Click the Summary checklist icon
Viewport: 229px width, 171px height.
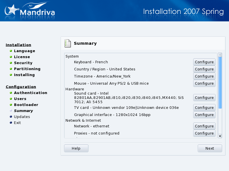click(x=68, y=43)
